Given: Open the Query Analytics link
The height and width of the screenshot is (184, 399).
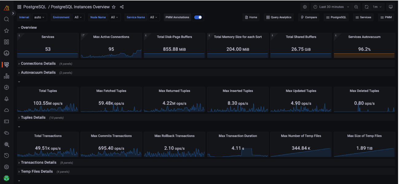Looking at the screenshot, I should pos(279,17).
